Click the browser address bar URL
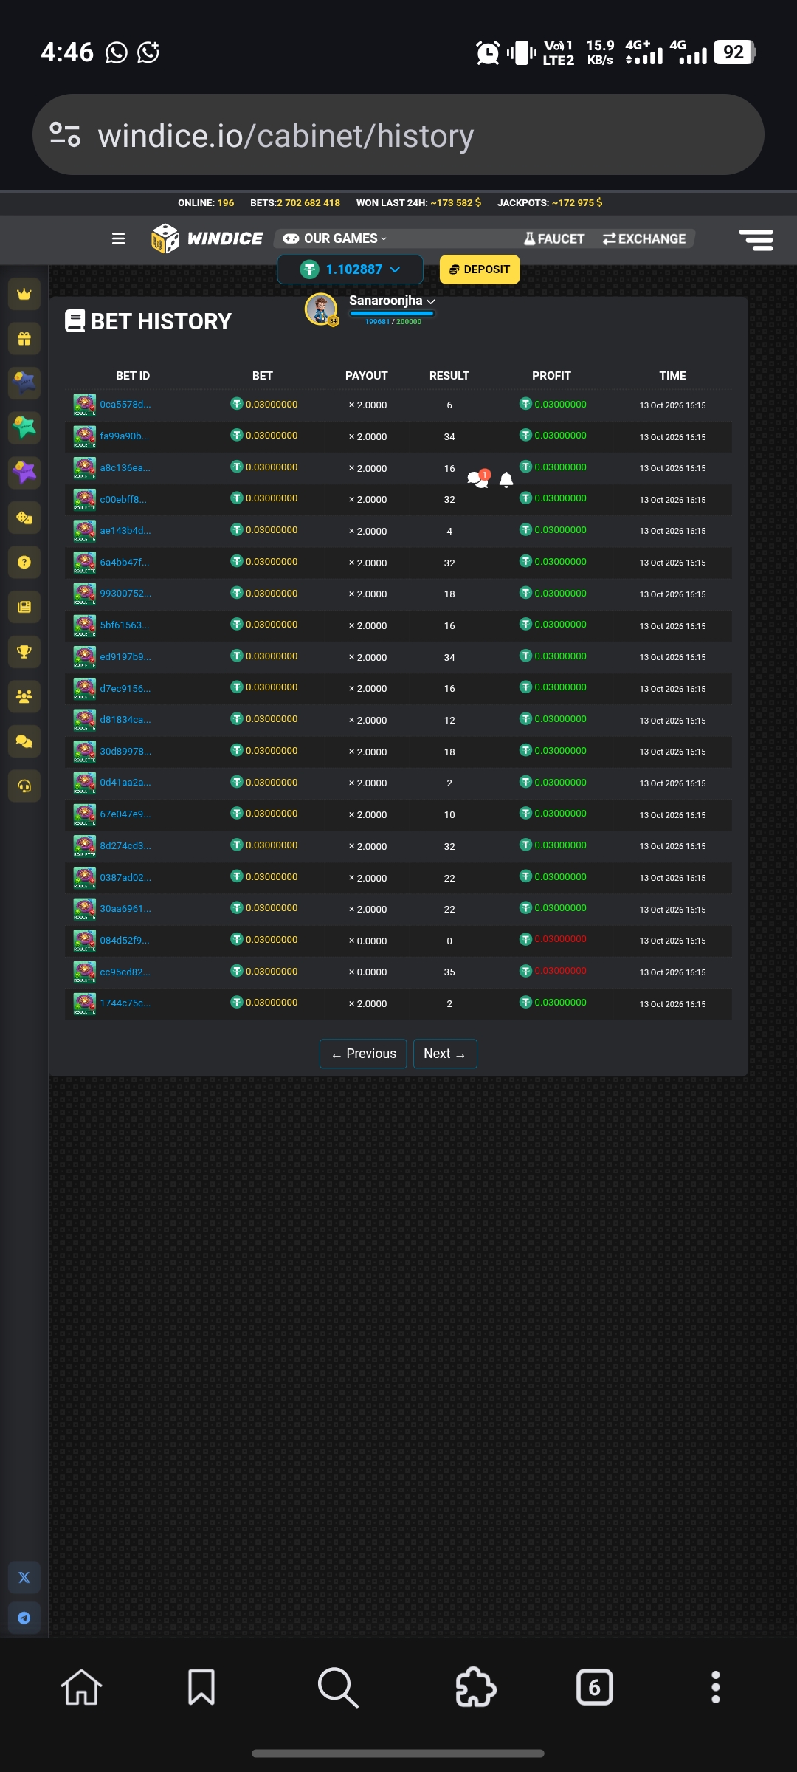The width and height of the screenshot is (797, 1772). [286, 136]
